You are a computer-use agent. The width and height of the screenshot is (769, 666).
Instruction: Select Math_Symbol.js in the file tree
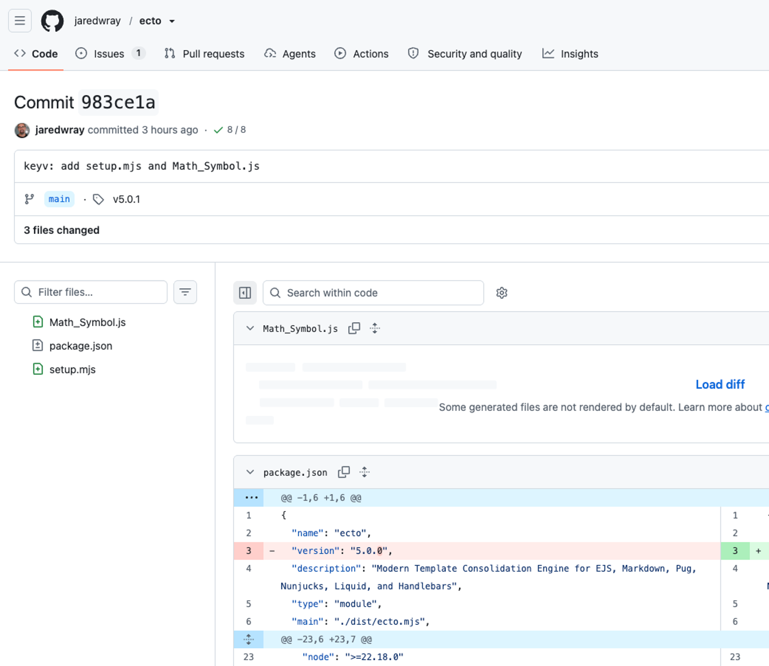(87, 322)
